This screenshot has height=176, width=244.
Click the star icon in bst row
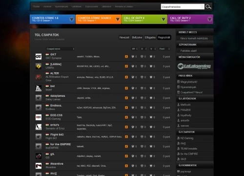tap(151, 88)
